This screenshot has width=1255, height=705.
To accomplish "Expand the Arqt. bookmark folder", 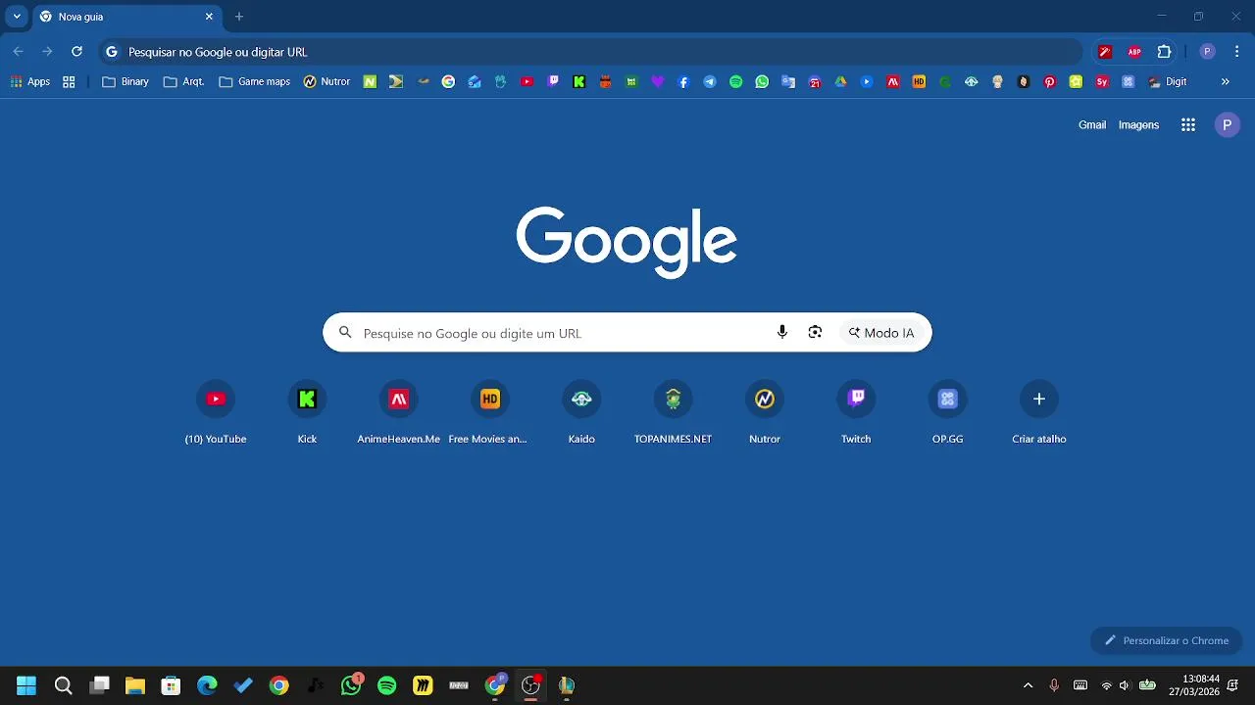I will click(183, 82).
